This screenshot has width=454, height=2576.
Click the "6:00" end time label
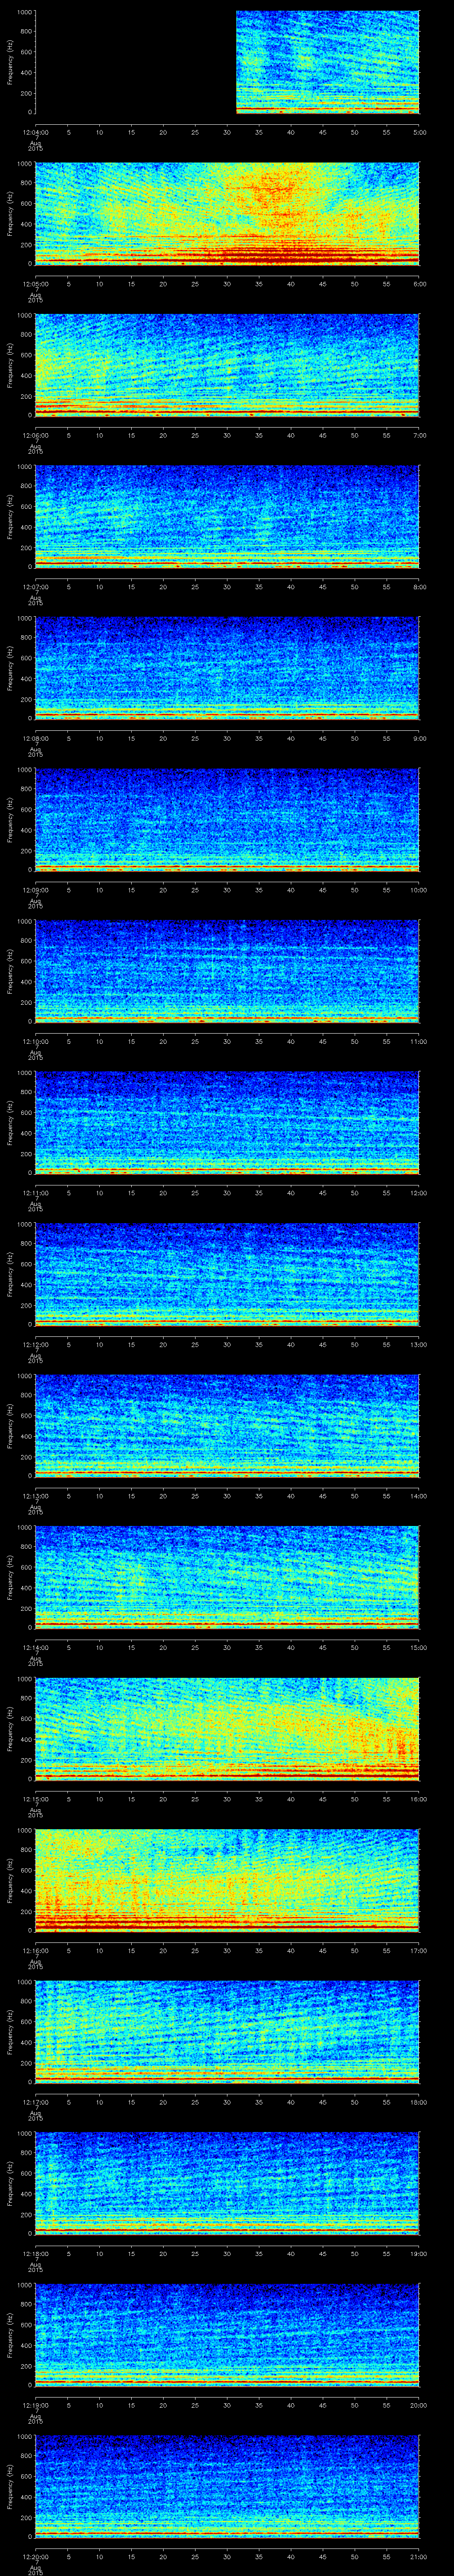419,284
